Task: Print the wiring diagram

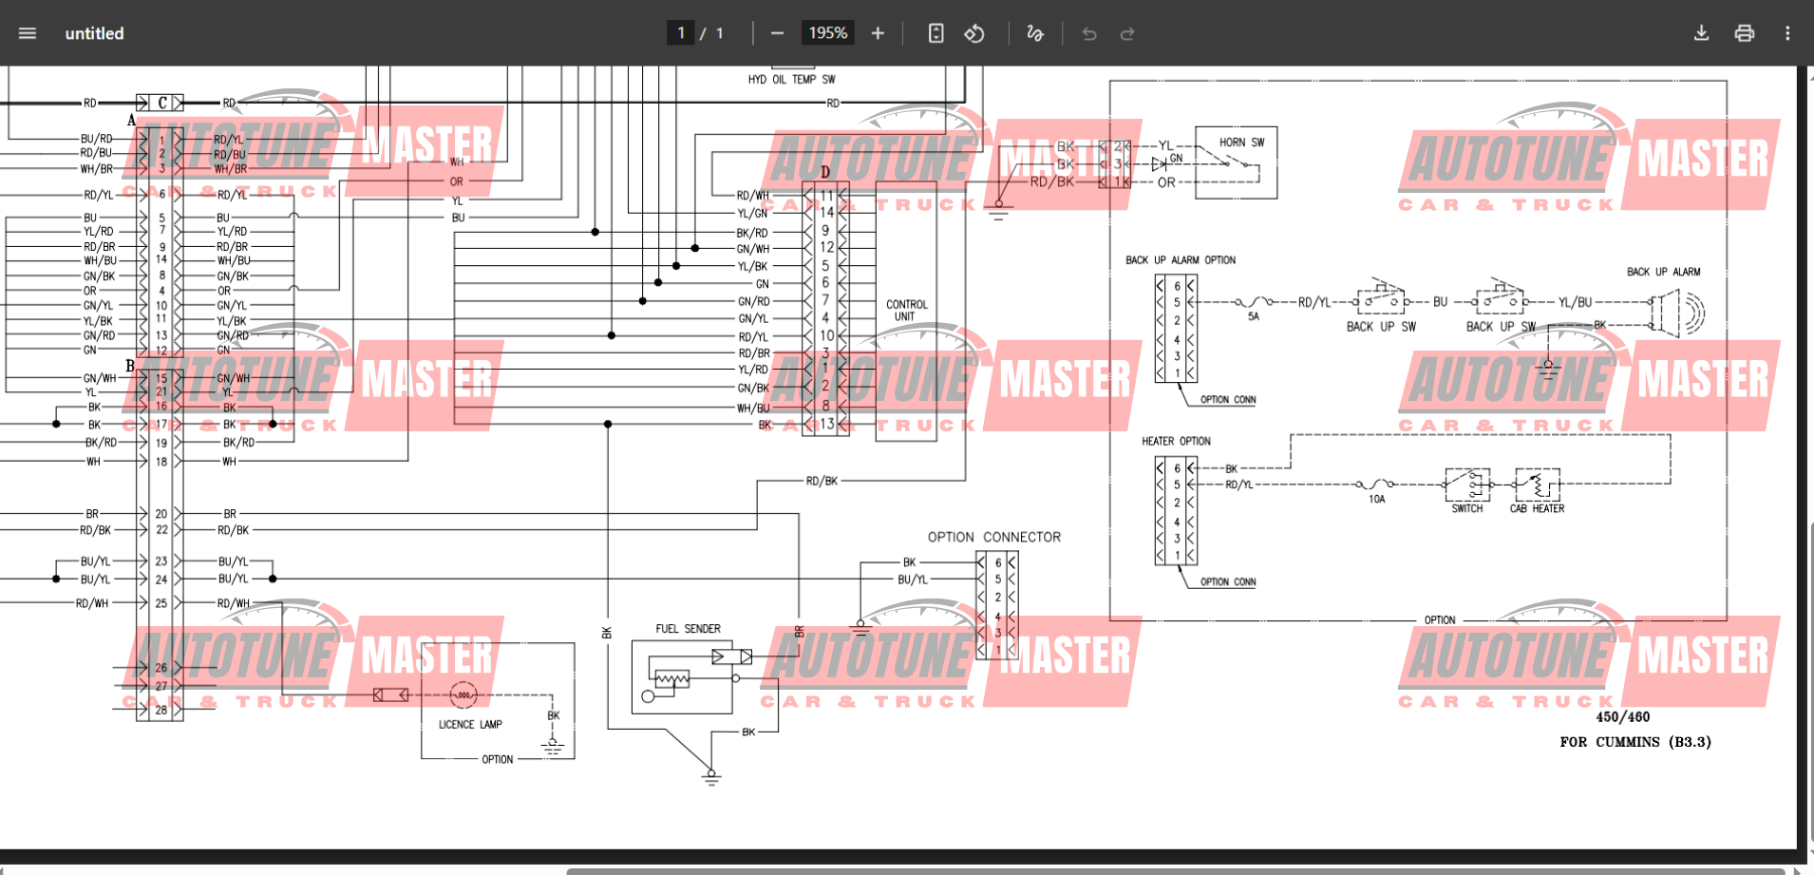Action: (1745, 32)
